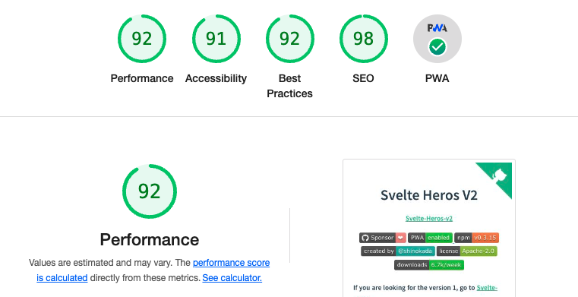The image size is (578, 297).
Task: Click the Sponsor heart badge
Action: point(383,238)
